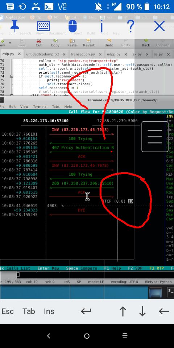Image resolution: width=174 pixels, height=348 pixels.
Task: Click the 'filetype: Python' status entry
Action: pos(158,282)
